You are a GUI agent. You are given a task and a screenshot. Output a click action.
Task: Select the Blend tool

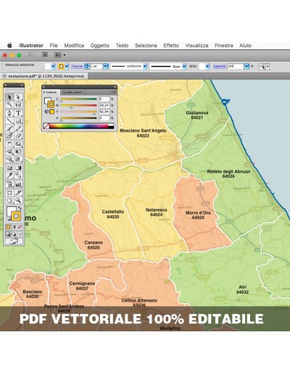[18, 175]
